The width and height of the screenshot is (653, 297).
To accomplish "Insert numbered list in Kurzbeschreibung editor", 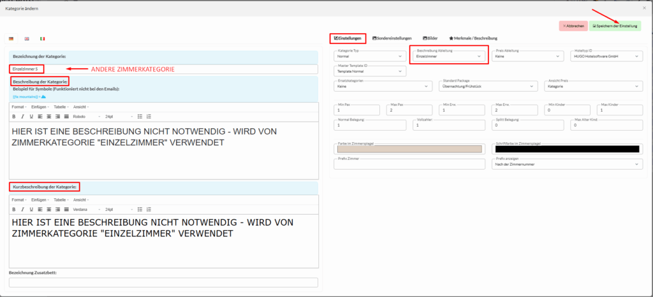I will (149, 208).
